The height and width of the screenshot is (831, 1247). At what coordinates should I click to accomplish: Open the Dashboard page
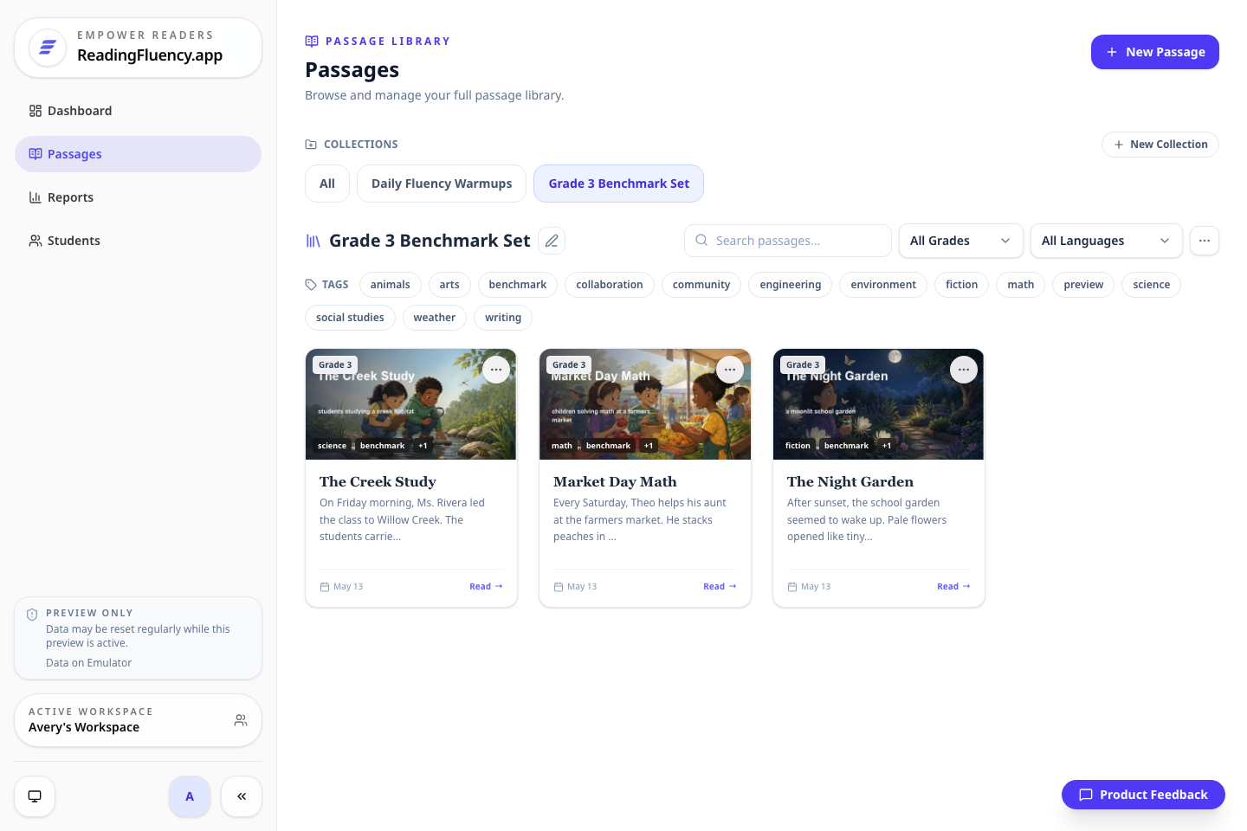click(x=138, y=111)
